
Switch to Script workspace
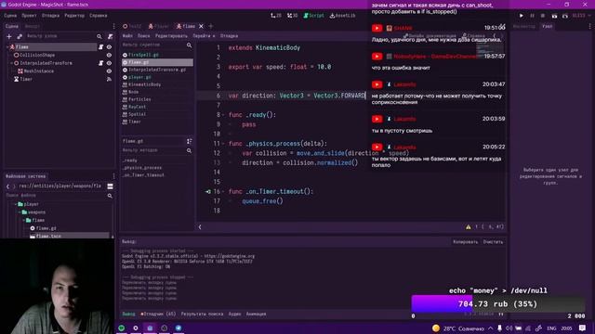coord(313,16)
